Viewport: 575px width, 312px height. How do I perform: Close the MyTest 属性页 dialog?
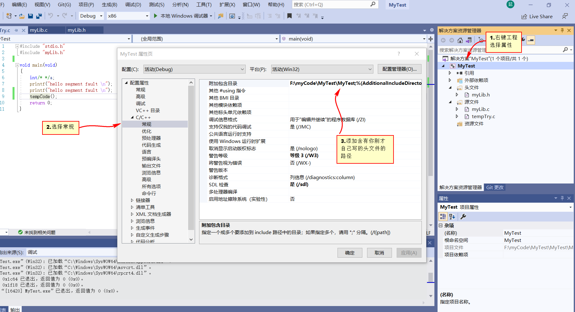point(417,54)
